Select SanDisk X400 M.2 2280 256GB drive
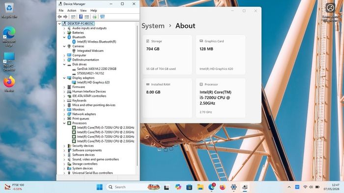 [96, 69]
